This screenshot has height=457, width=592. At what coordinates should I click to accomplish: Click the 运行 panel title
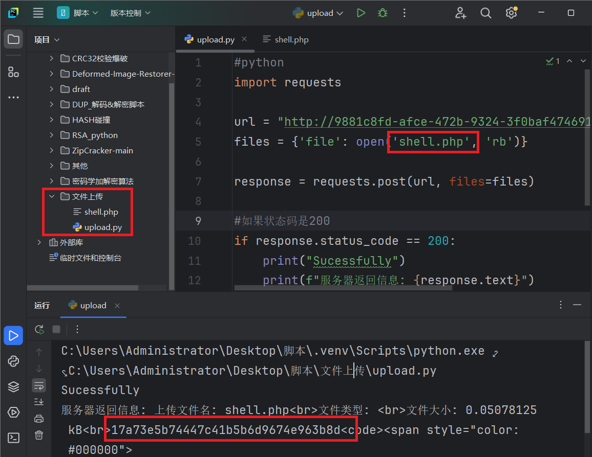(x=42, y=305)
